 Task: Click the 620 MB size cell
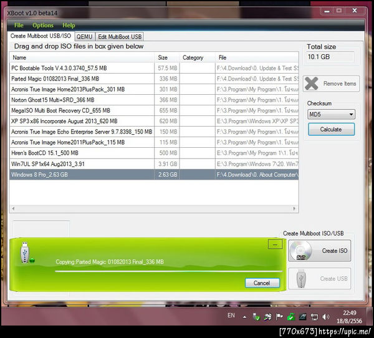click(167, 121)
